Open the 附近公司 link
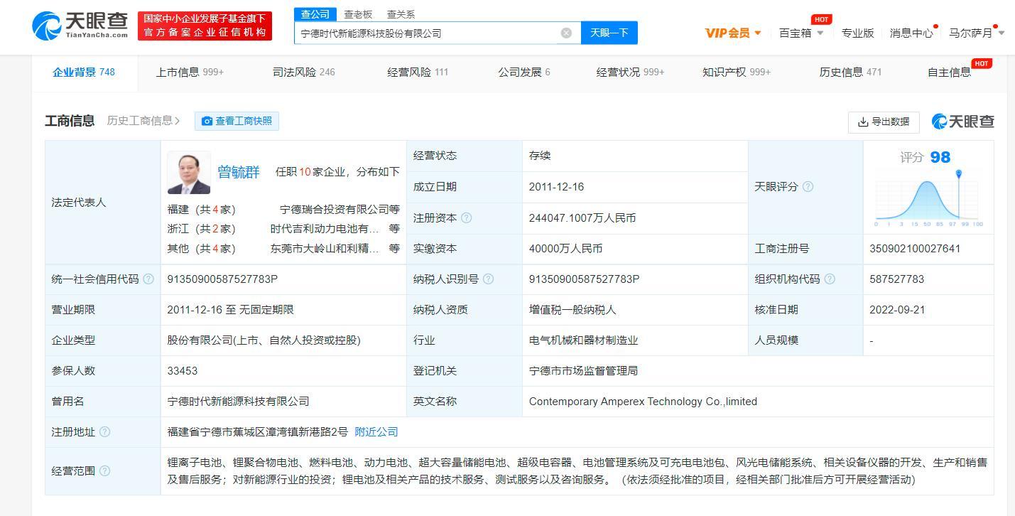The height and width of the screenshot is (516, 1015). pyautogui.click(x=376, y=431)
